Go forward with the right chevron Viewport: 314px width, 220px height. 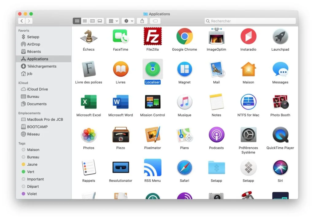29,21
